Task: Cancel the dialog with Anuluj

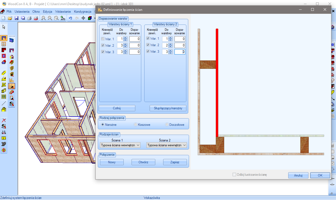Action: point(298,175)
